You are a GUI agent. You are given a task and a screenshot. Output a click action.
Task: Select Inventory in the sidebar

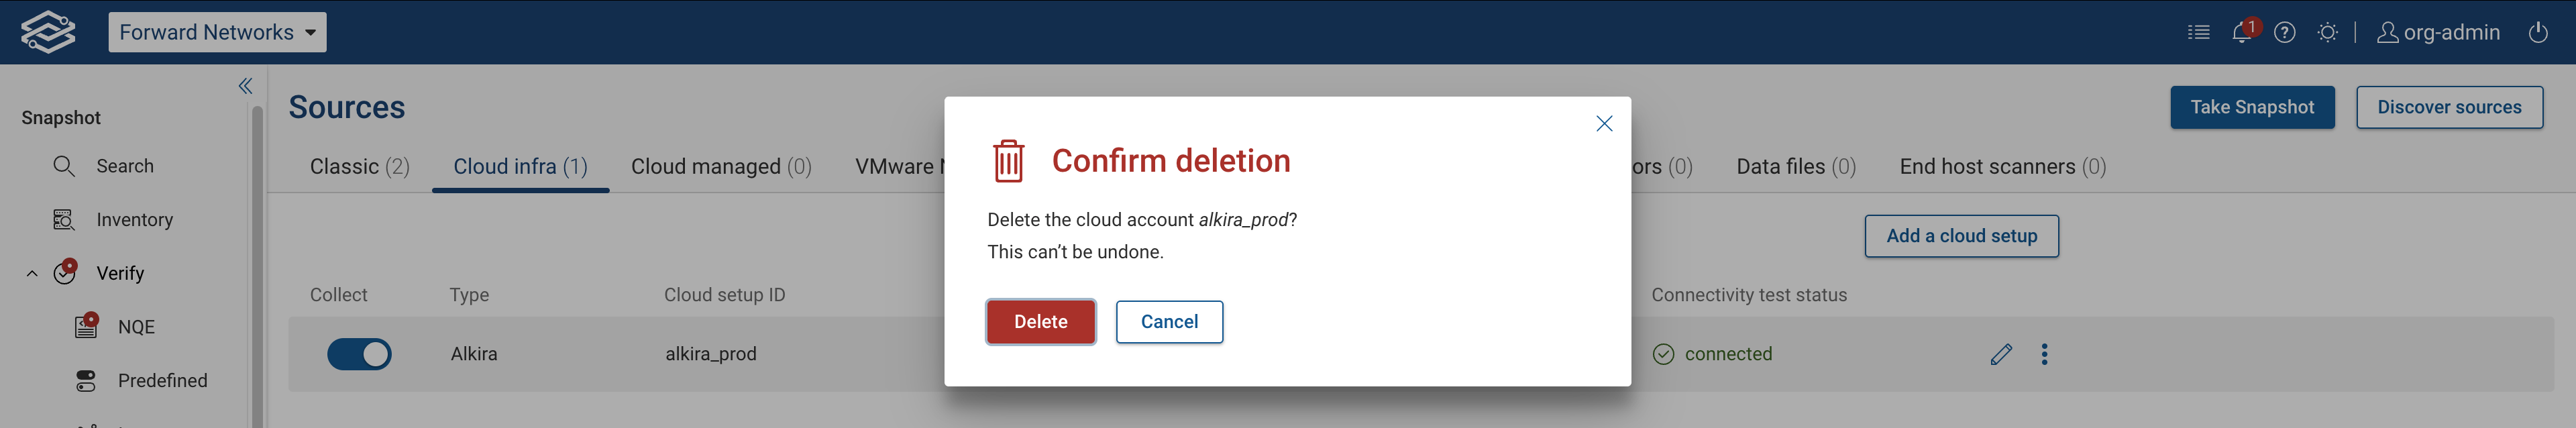(133, 219)
